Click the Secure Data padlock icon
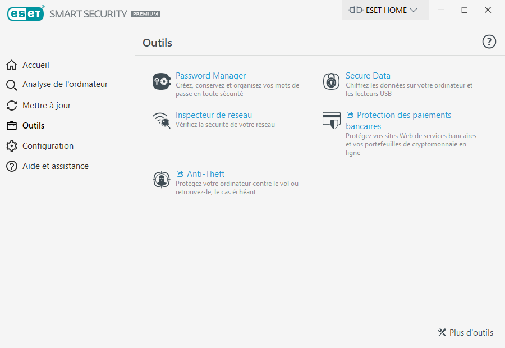 332,81
